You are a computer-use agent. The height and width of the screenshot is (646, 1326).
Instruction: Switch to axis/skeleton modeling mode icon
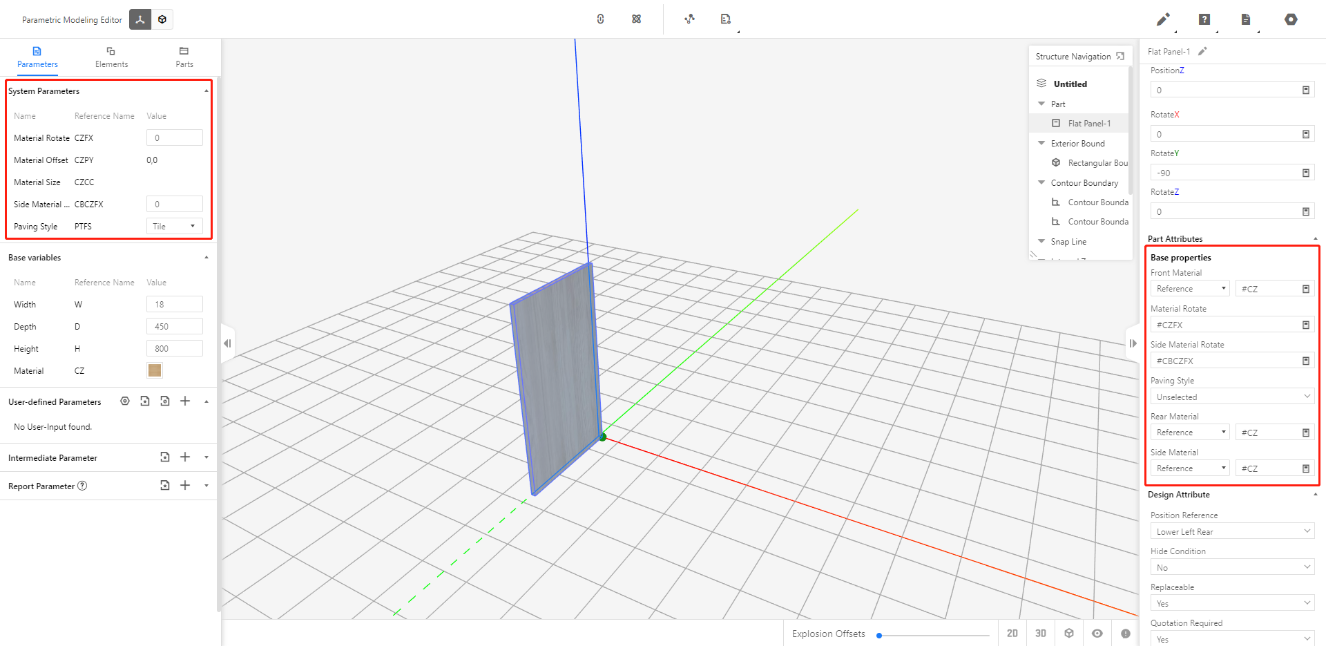click(140, 19)
